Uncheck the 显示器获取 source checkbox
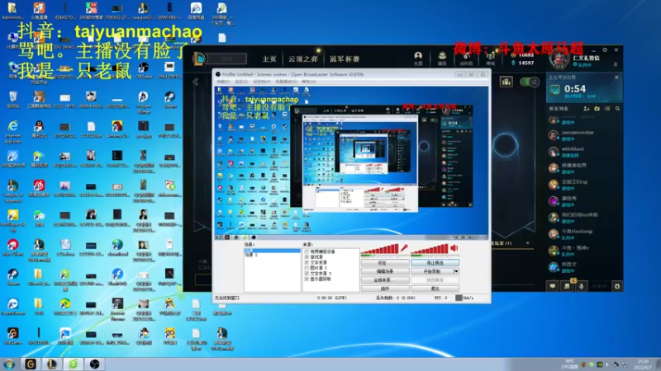This screenshot has width=661, height=371. coord(307,279)
